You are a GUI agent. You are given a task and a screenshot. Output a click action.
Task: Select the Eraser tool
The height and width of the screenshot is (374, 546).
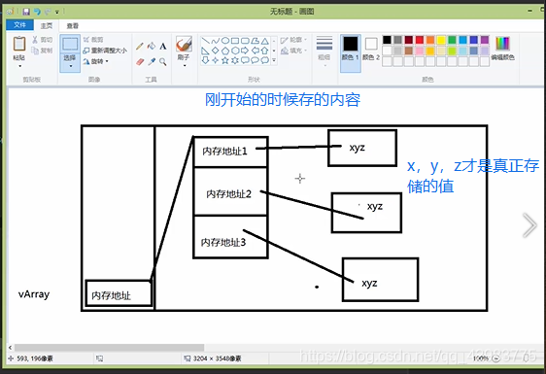click(140, 62)
